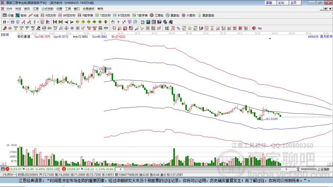Click the circle target drawing tool
The width and height of the screenshot is (333, 187).
click(66, 28)
